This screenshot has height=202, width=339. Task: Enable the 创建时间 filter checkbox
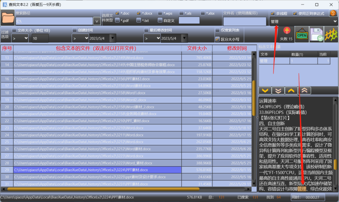(x=75, y=30)
